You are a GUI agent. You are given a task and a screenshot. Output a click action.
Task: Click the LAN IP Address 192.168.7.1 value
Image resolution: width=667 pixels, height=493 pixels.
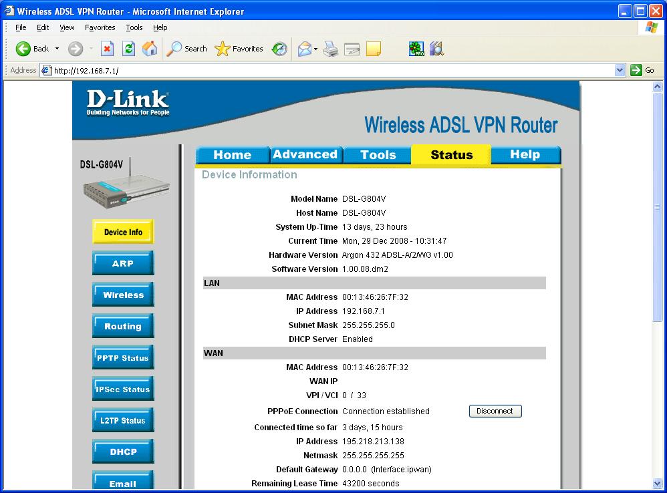pyautogui.click(x=364, y=311)
